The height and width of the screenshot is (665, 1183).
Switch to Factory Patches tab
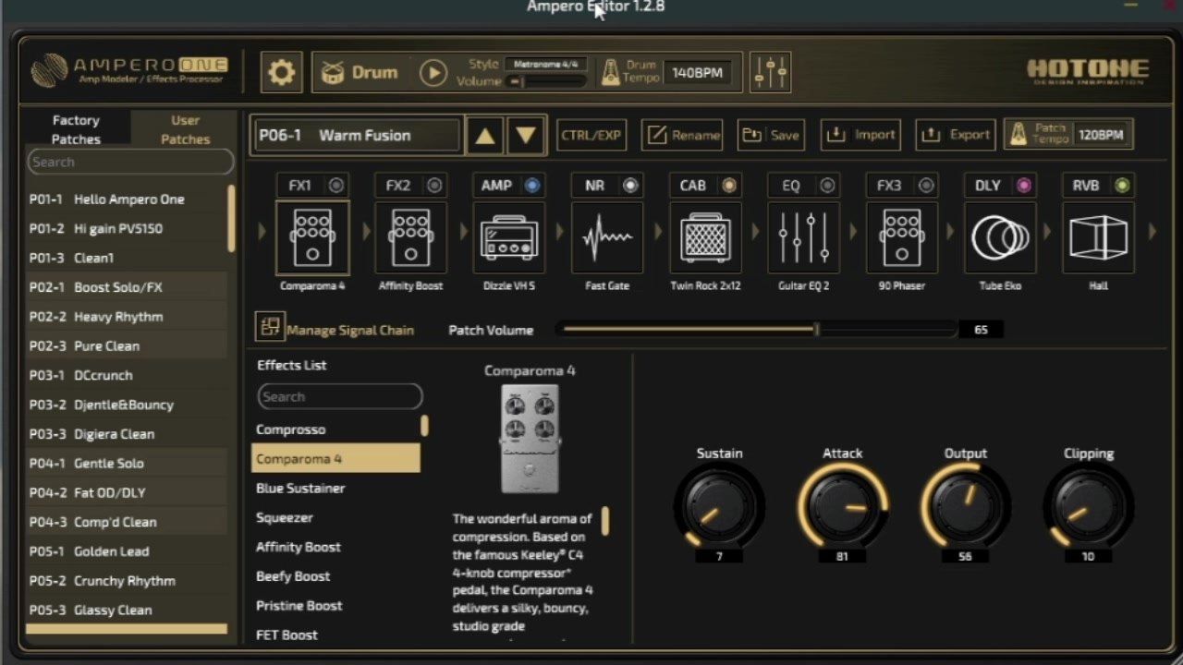[x=76, y=129]
